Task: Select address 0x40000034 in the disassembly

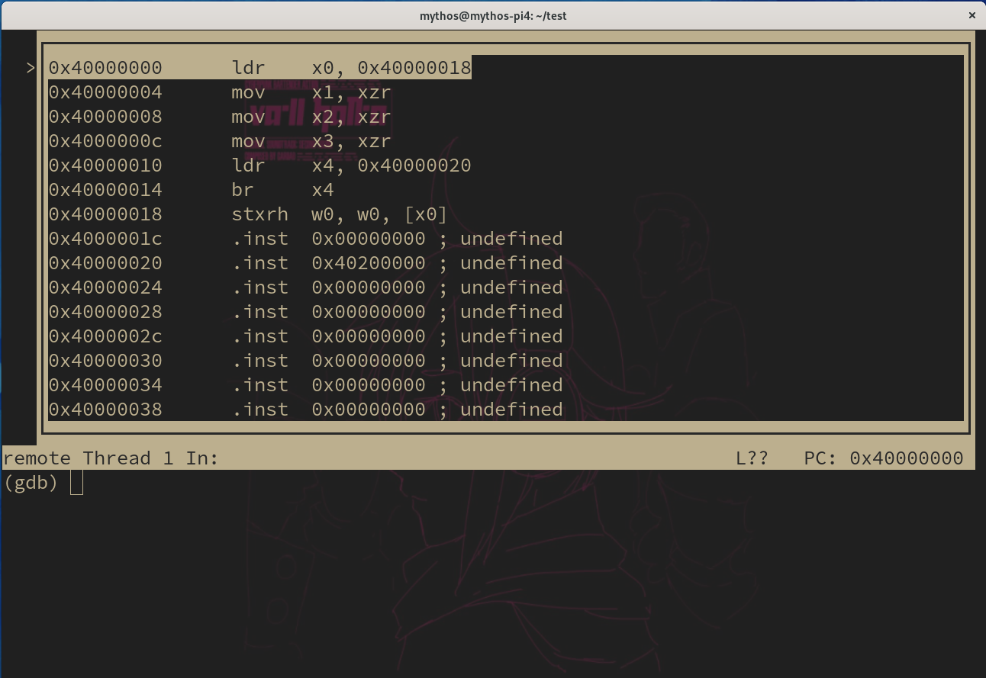Action: pos(105,385)
